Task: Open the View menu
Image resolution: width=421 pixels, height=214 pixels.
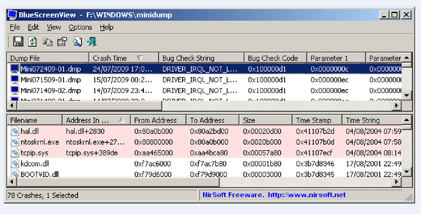Action: [x=54, y=27]
